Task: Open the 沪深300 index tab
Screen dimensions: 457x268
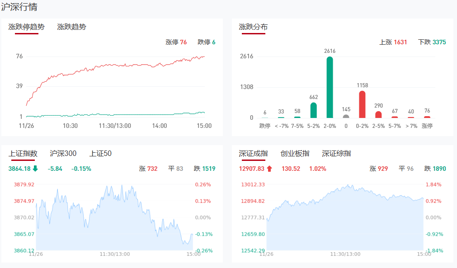Action: 63,154
